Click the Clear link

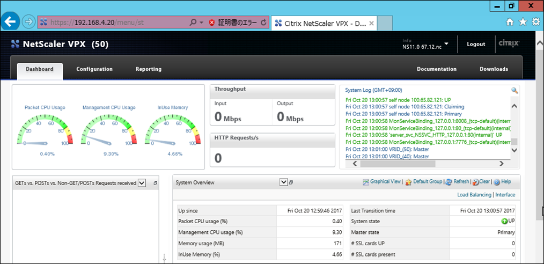point(484,181)
